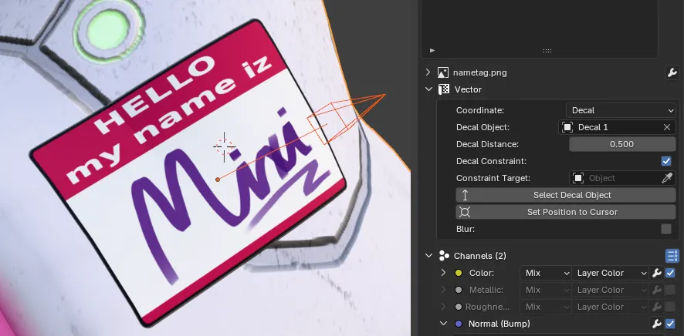Click the wrench icon in Metallic row
This screenshot has width=684, height=336.
click(656, 290)
